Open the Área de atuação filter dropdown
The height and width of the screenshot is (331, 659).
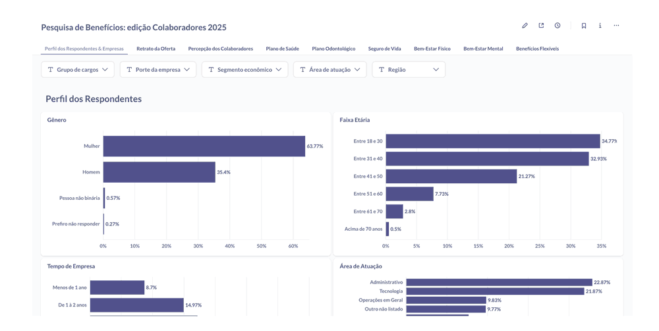point(329,70)
